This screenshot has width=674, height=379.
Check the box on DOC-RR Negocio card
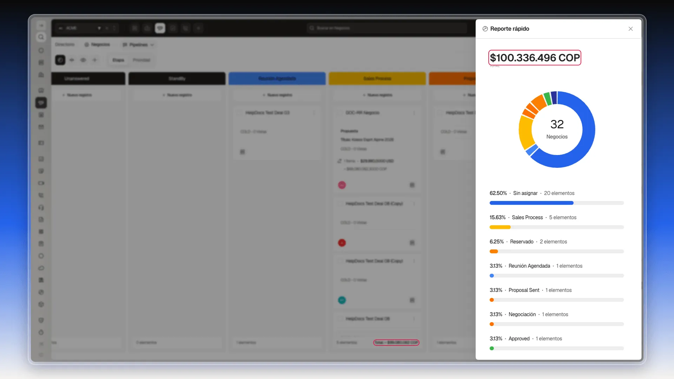(340, 113)
